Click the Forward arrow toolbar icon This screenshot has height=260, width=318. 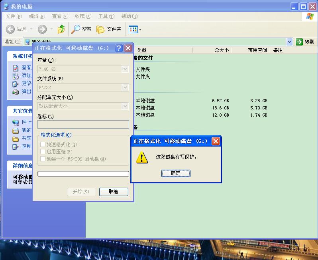[x=42, y=29]
